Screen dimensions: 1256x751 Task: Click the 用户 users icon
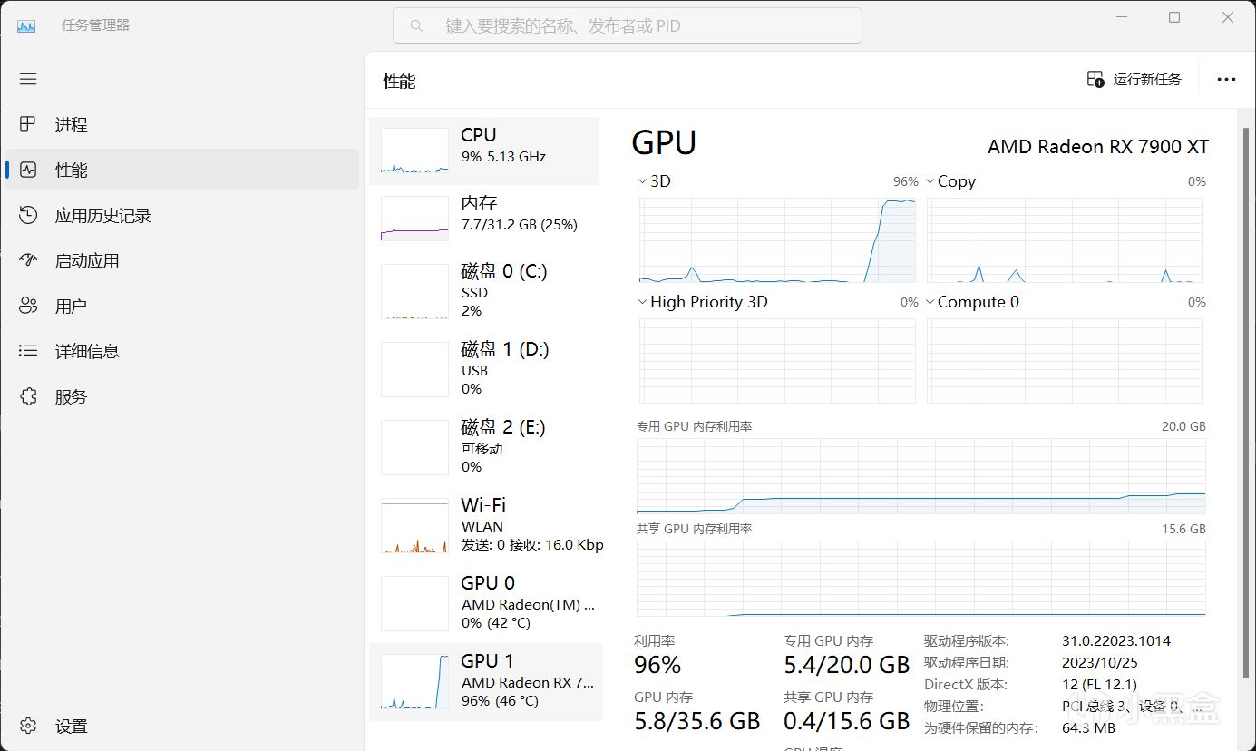(28, 306)
